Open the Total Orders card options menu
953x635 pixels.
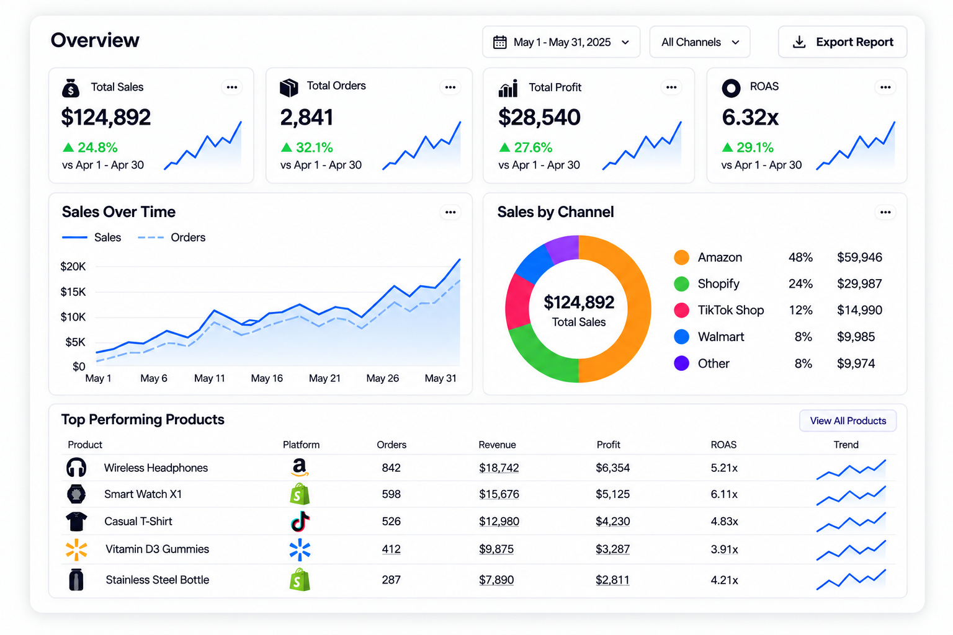[450, 87]
